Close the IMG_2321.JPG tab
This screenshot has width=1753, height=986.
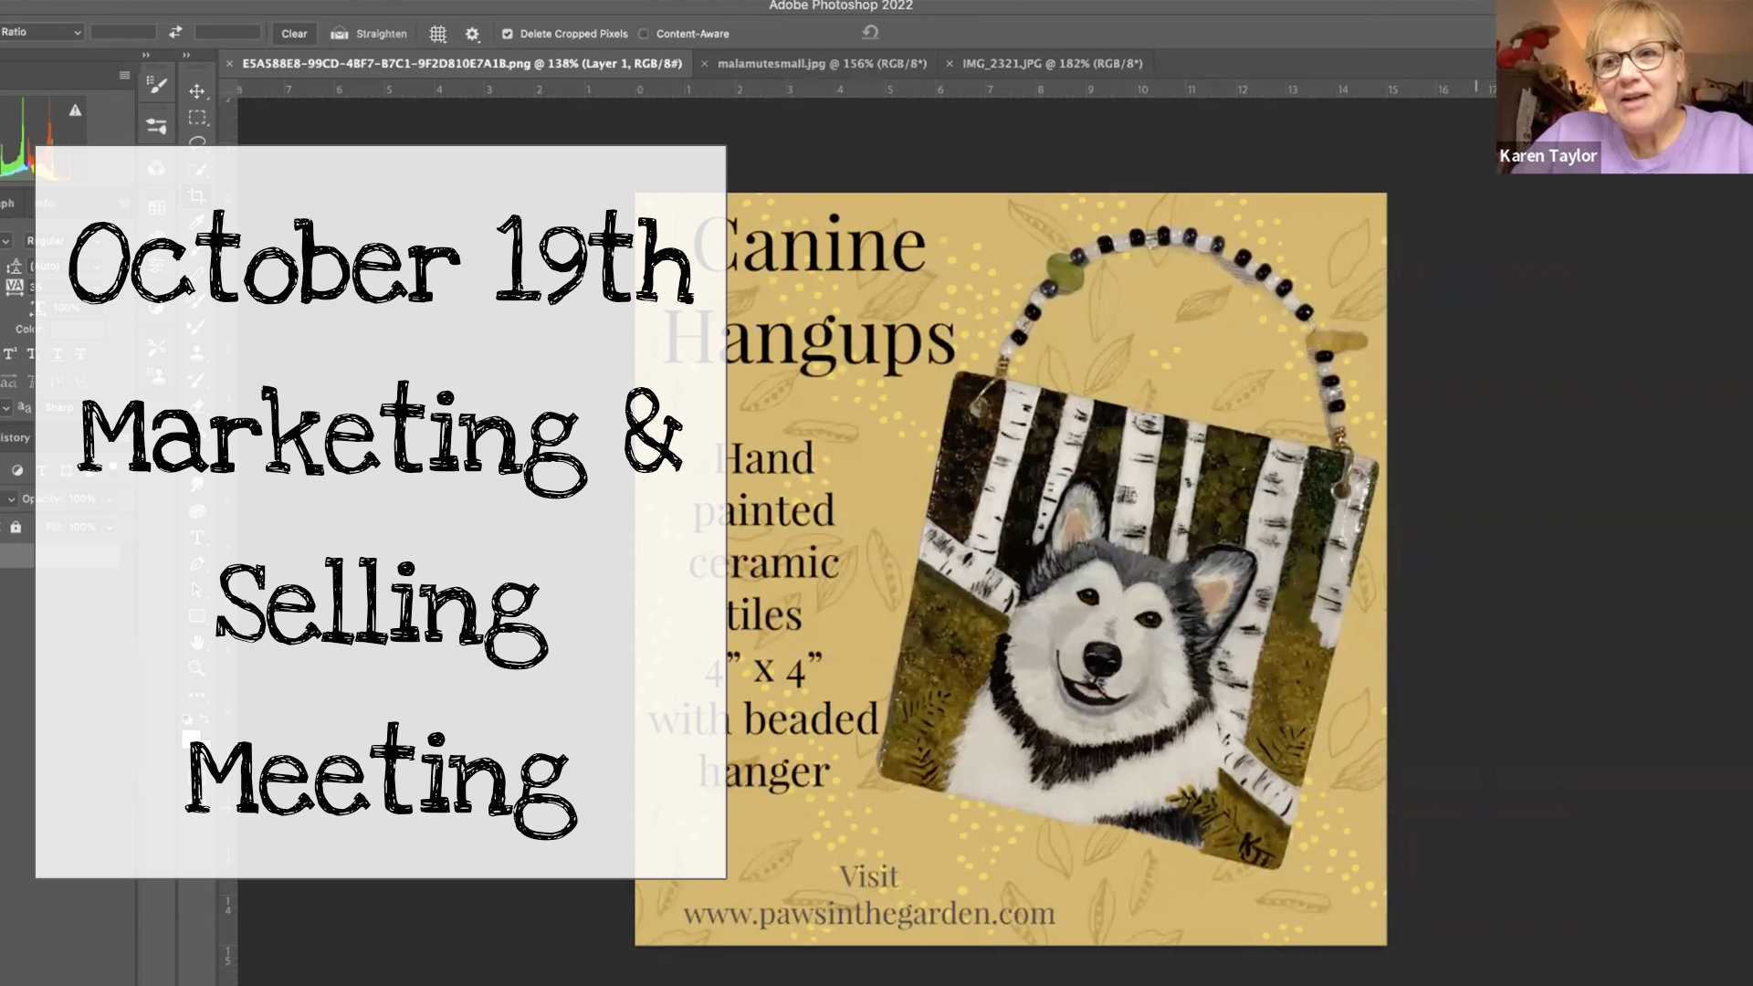[950, 64]
